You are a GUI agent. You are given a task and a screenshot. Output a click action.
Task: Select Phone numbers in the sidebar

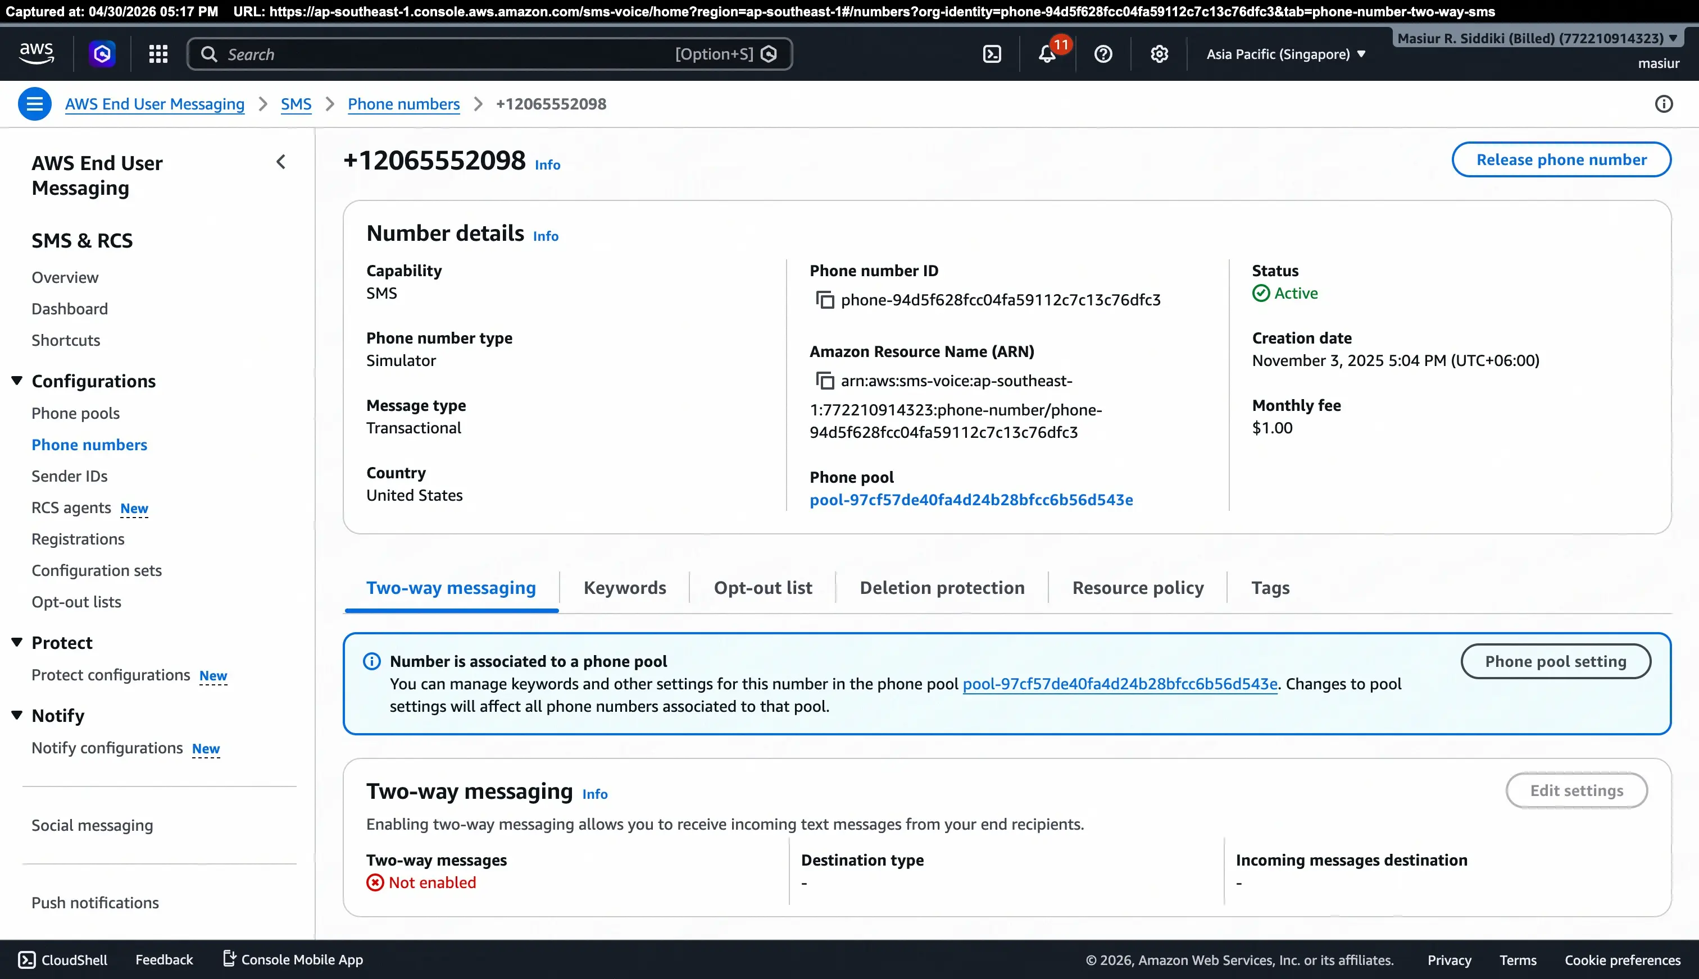(89, 445)
